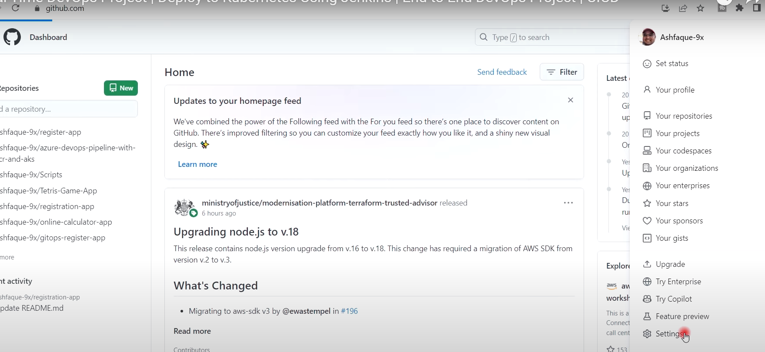
Task: Click Learn more in the feed notice
Action: point(197,164)
